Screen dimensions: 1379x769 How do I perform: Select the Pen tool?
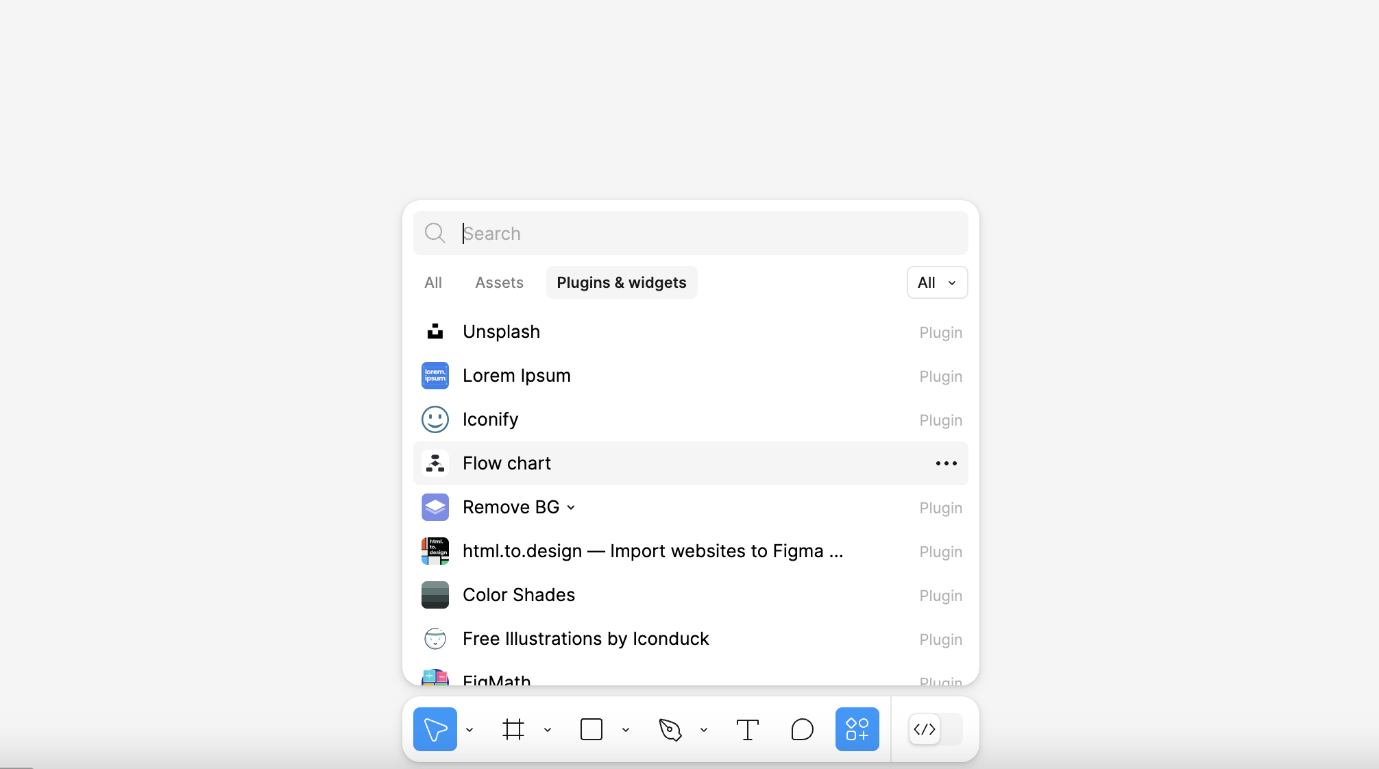pos(670,729)
